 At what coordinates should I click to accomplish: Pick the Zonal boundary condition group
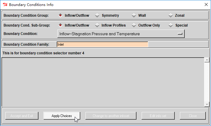click(x=171, y=16)
